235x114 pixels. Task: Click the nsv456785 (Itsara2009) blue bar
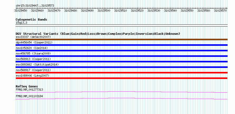pos(121,56)
